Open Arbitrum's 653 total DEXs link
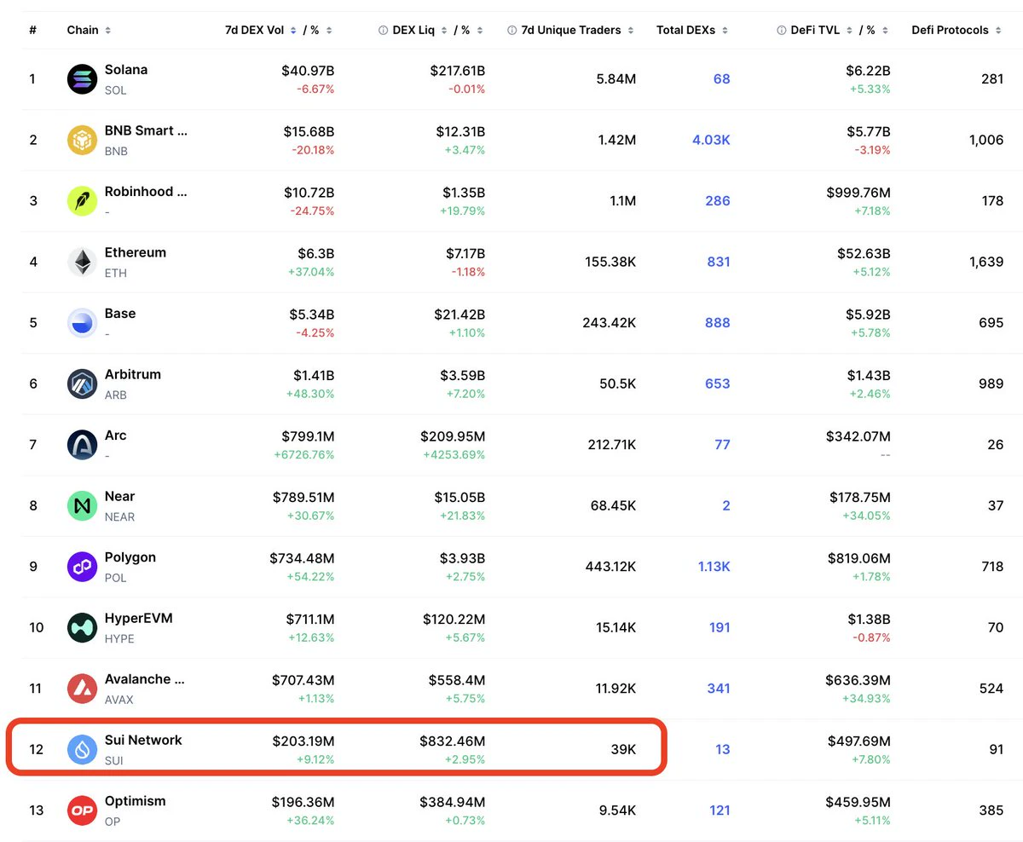Viewport: 1023px width, 842px height. tap(718, 384)
